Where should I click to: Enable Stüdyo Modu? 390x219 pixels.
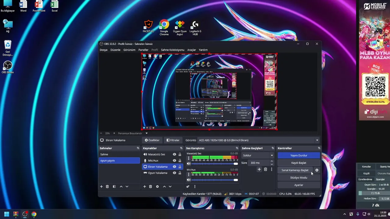[x=299, y=178]
